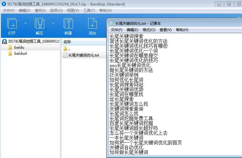Click line '长尾关键词在哪里提交'

tap(134, 56)
